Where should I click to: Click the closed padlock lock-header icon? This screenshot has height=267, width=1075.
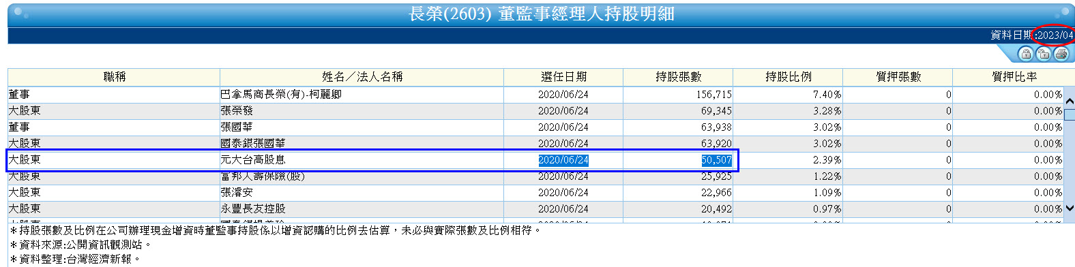1025,54
